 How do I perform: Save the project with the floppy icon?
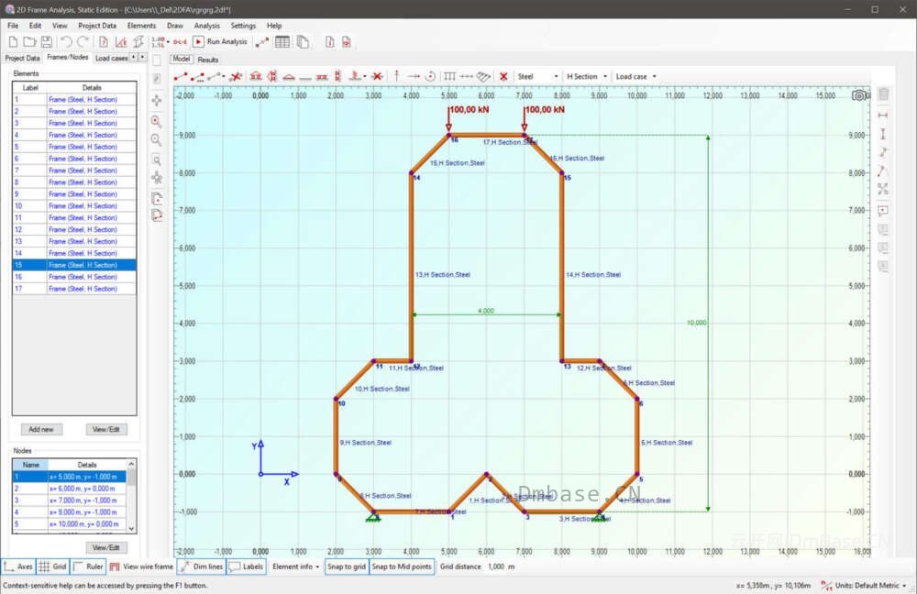click(46, 41)
